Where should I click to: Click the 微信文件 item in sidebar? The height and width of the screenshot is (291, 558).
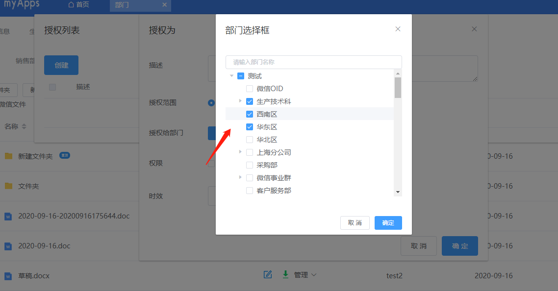click(13, 104)
